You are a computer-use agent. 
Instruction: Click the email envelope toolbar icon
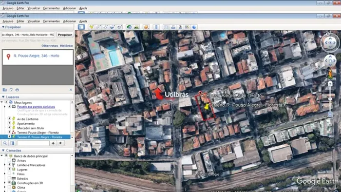pos(166,27)
